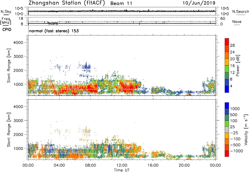The image size is (249, 172).
Task: Click velocity scale value "500"
Action: [x=234, y=115]
